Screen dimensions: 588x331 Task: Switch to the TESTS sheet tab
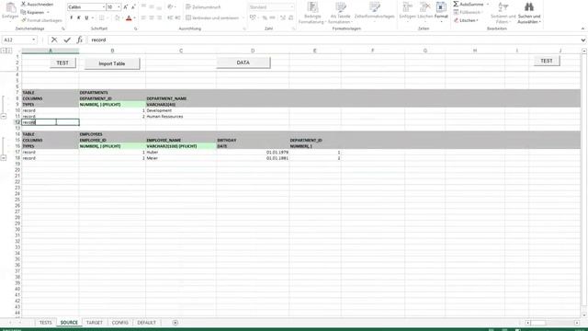click(45, 323)
